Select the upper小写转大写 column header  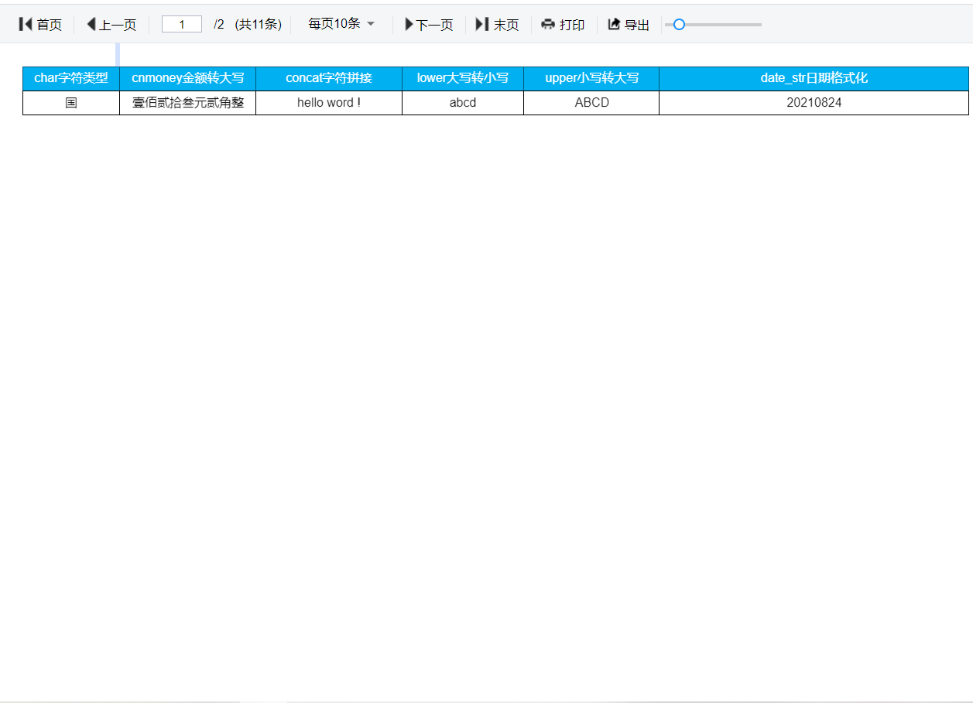(x=591, y=78)
